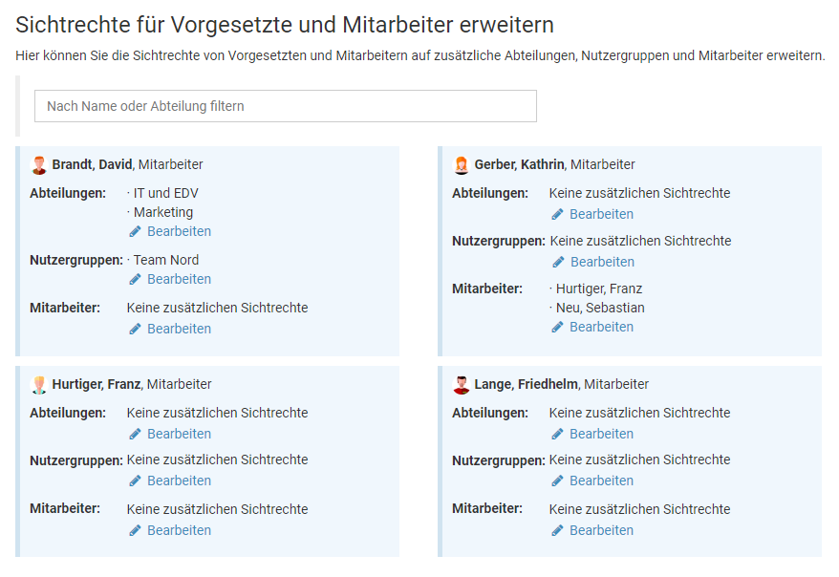Image resolution: width=839 pixels, height=577 pixels.
Task: Click Kathrin Gerber's avatar icon
Action: [x=462, y=165]
